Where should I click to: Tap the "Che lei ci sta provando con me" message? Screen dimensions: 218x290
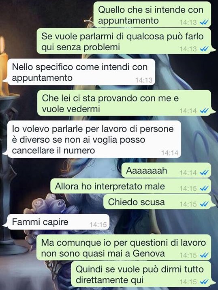click(124, 103)
